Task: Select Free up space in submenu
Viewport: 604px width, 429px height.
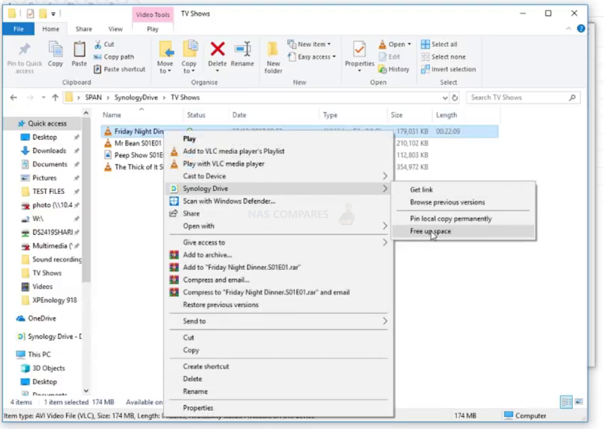Action: 465,231
